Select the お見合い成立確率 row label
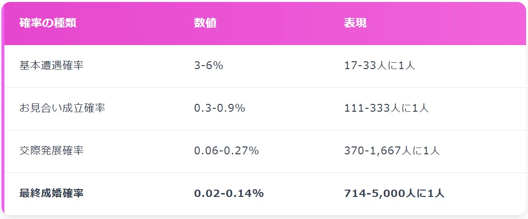 point(62,108)
